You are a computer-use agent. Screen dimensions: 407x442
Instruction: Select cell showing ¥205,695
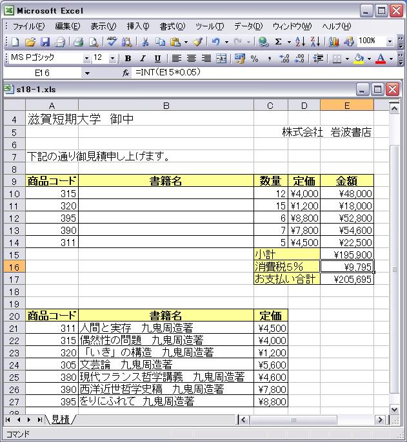coord(347,279)
